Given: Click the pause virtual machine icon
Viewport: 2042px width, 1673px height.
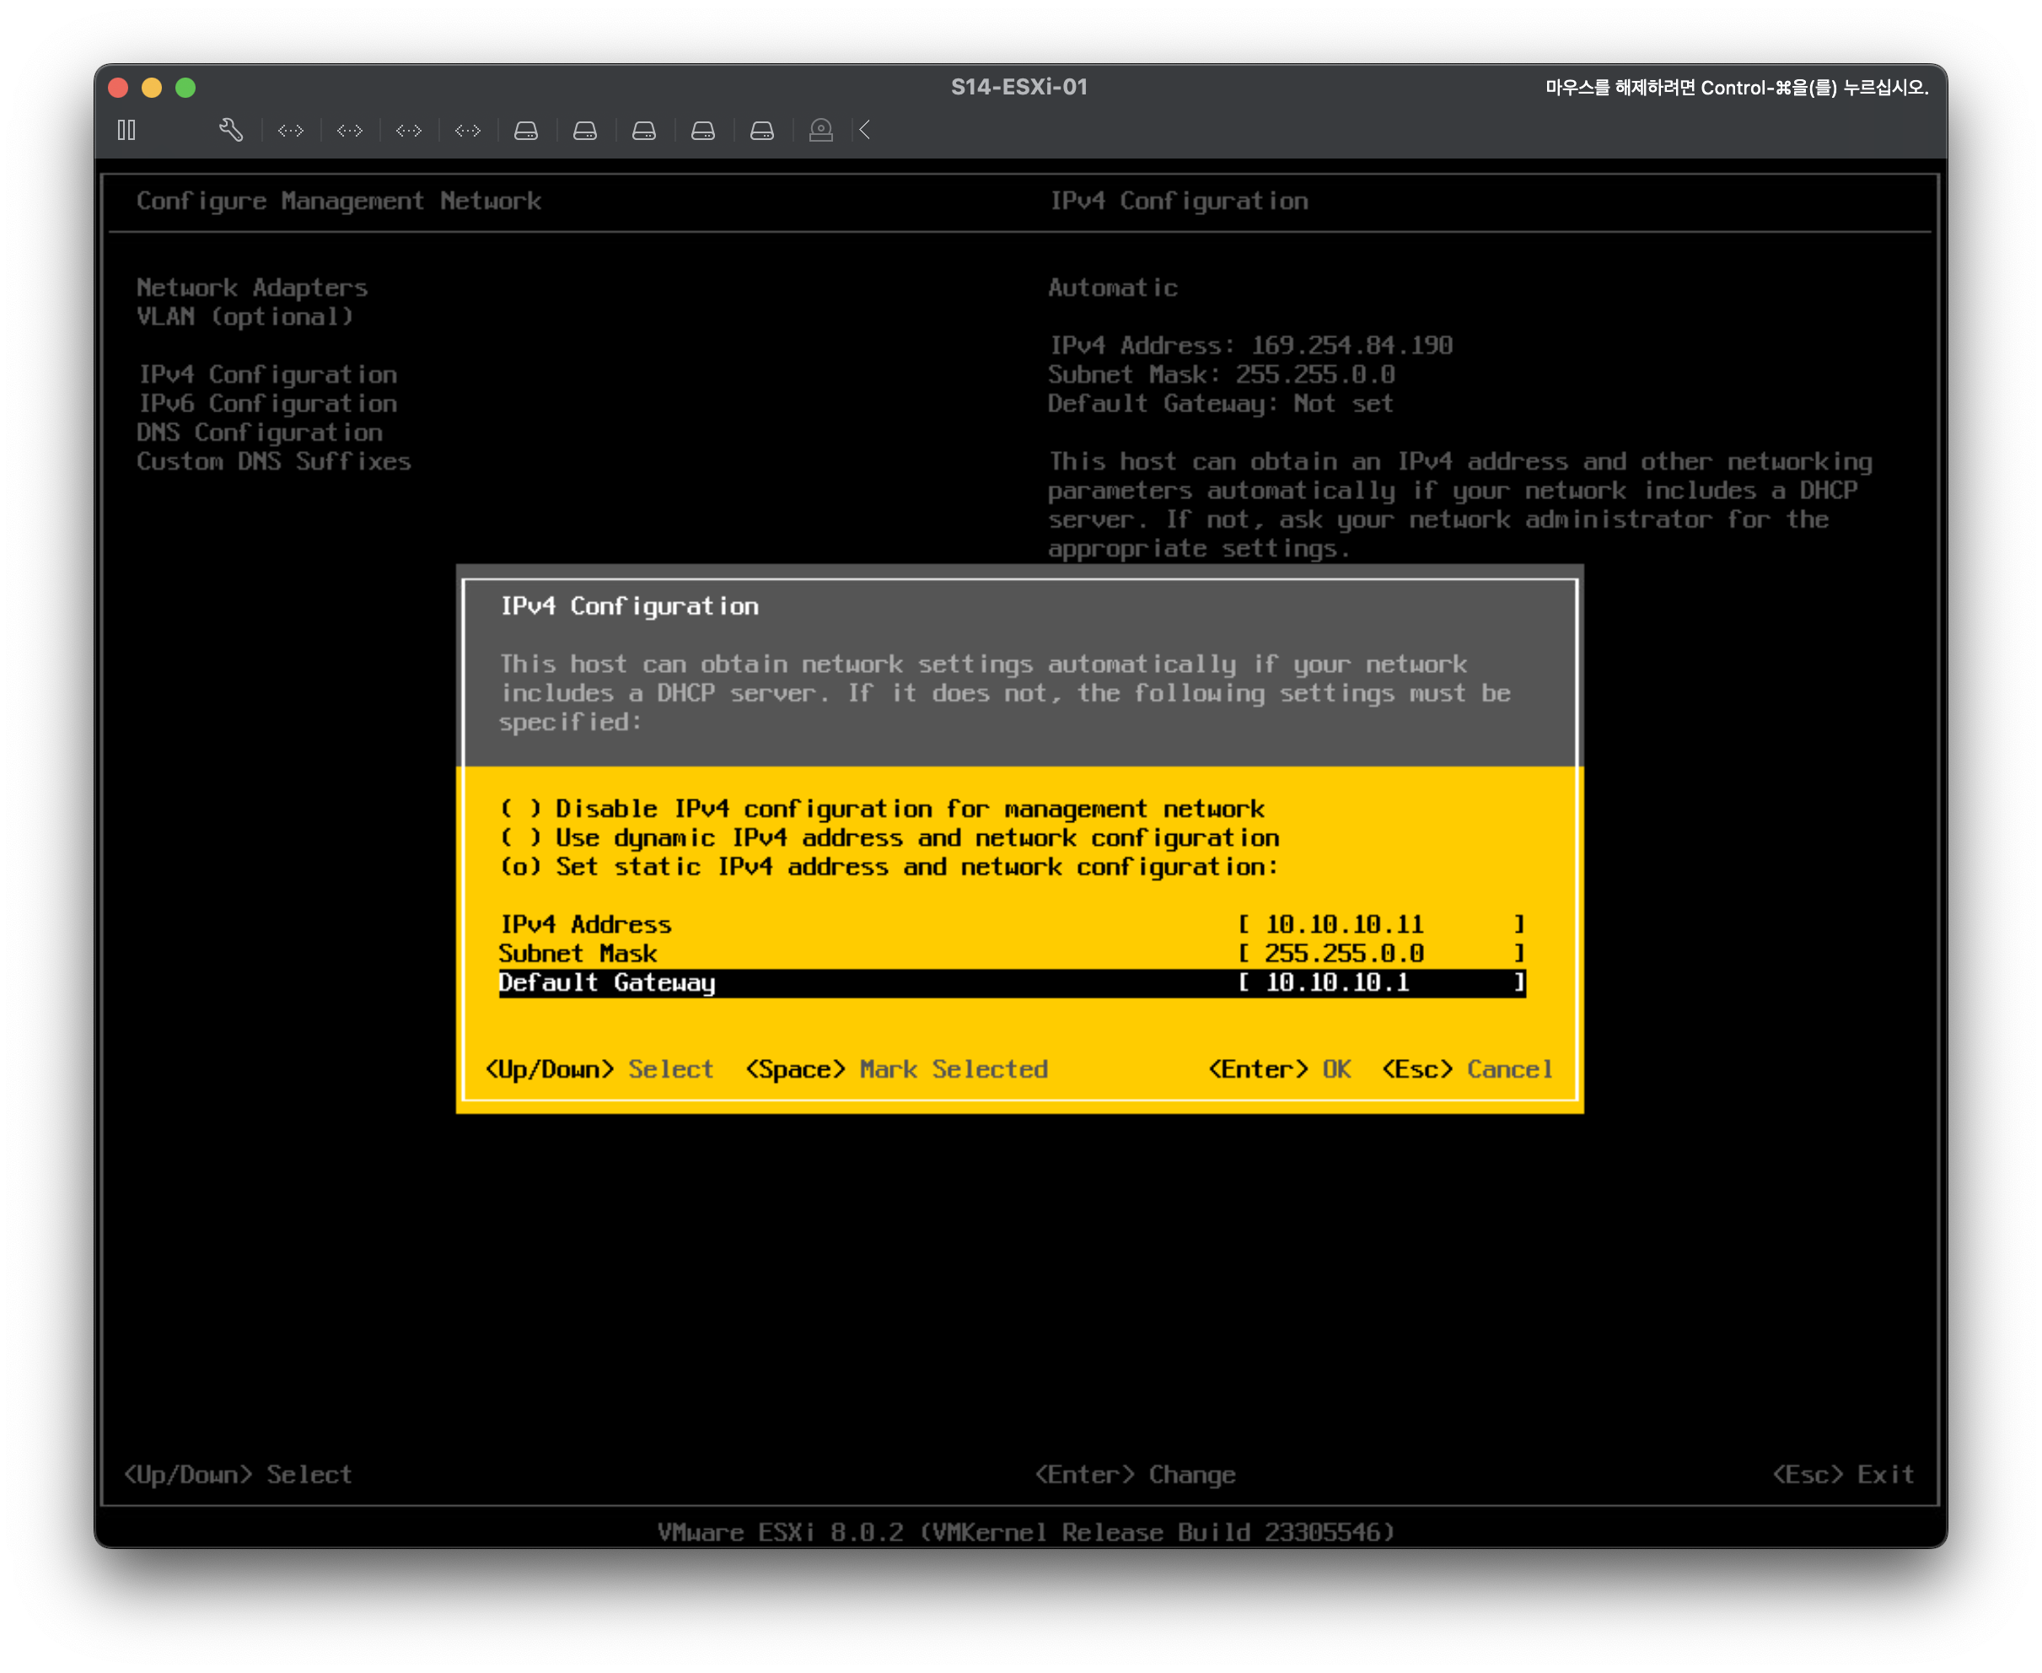Looking at the screenshot, I should pos(126,130).
